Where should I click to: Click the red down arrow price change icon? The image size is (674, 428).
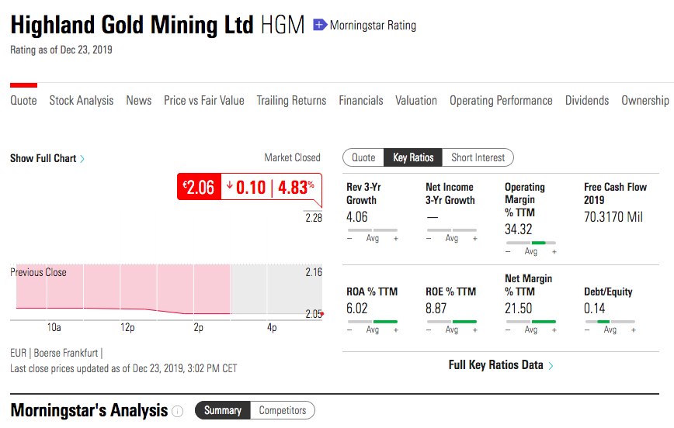pyautogui.click(x=230, y=186)
